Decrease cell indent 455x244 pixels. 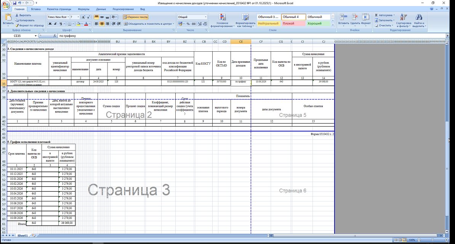[x=113, y=24]
